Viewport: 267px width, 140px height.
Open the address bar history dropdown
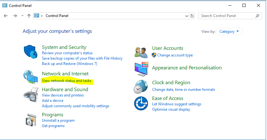(187, 16)
